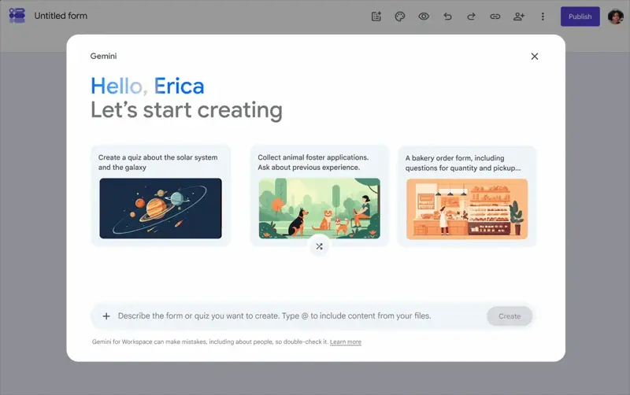Select the solar system quiz suggestion card
630x395 pixels.
pyautogui.click(x=161, y=195)
